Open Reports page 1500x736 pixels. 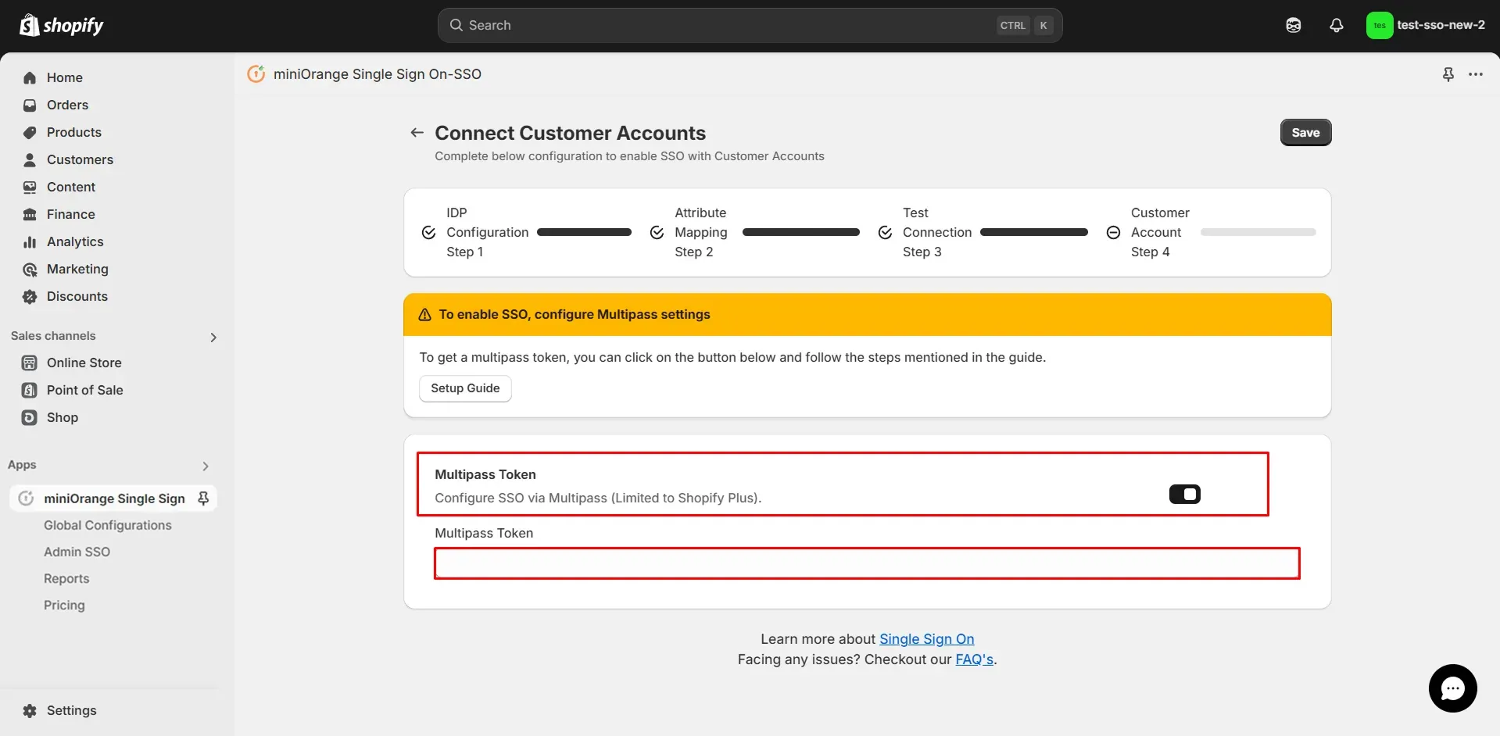click(x=66, y=578)
